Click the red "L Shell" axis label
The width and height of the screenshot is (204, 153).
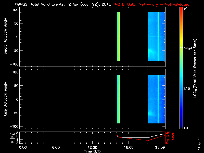pos(173,138)
